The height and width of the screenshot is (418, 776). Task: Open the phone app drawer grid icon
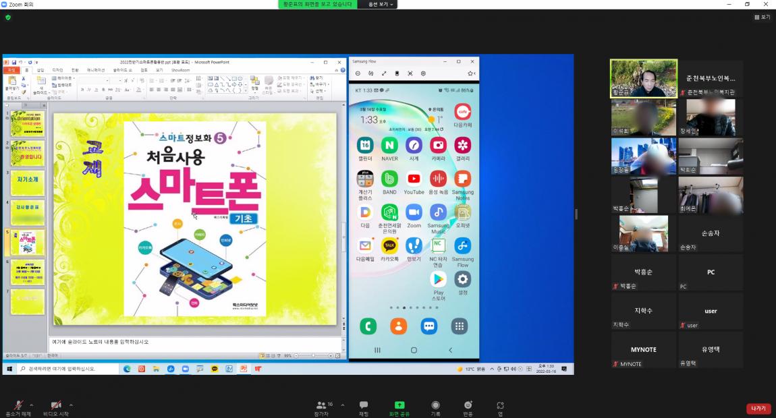[460, 326]
